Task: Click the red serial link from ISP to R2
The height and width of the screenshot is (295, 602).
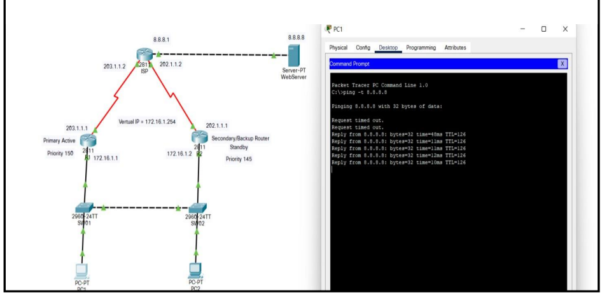Action: click(x=172, y=94)
